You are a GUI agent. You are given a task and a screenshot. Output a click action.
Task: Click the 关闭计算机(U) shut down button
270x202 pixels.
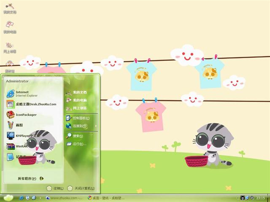(x=81, y=188)
